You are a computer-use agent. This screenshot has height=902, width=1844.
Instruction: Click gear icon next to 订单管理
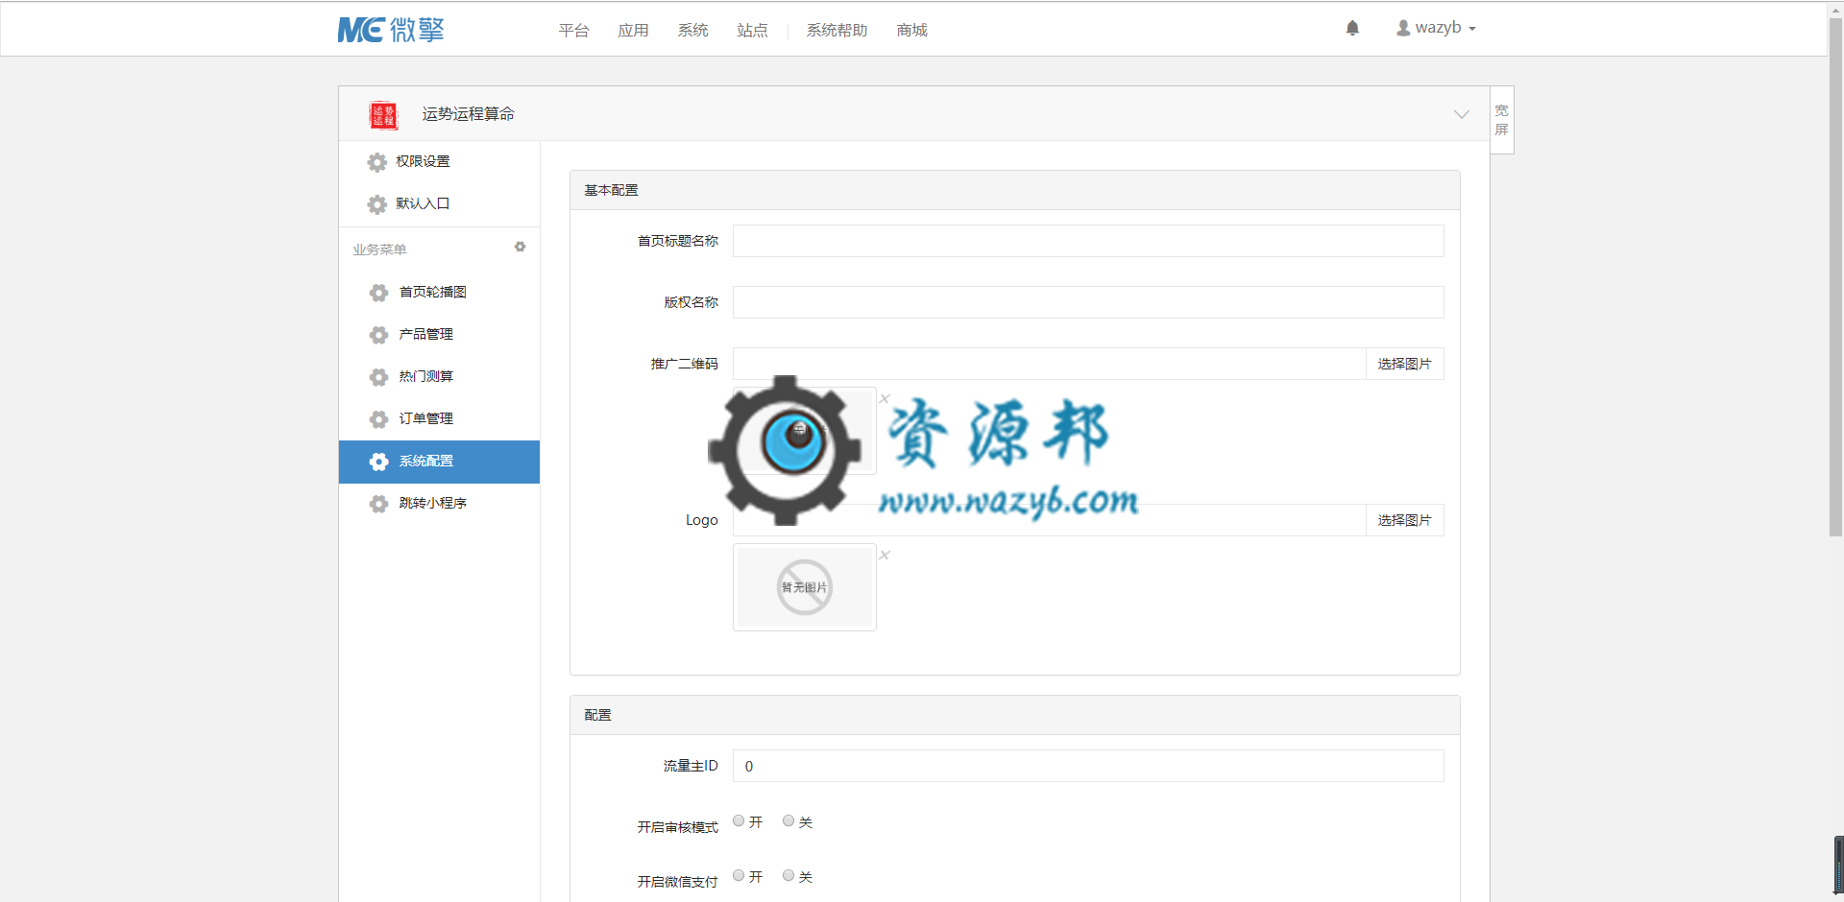pos(379,419)
